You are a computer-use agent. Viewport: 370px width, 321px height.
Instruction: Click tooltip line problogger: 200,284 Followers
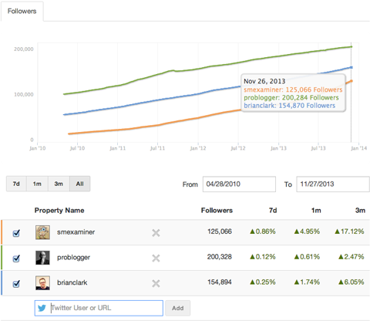click(291, 98)
